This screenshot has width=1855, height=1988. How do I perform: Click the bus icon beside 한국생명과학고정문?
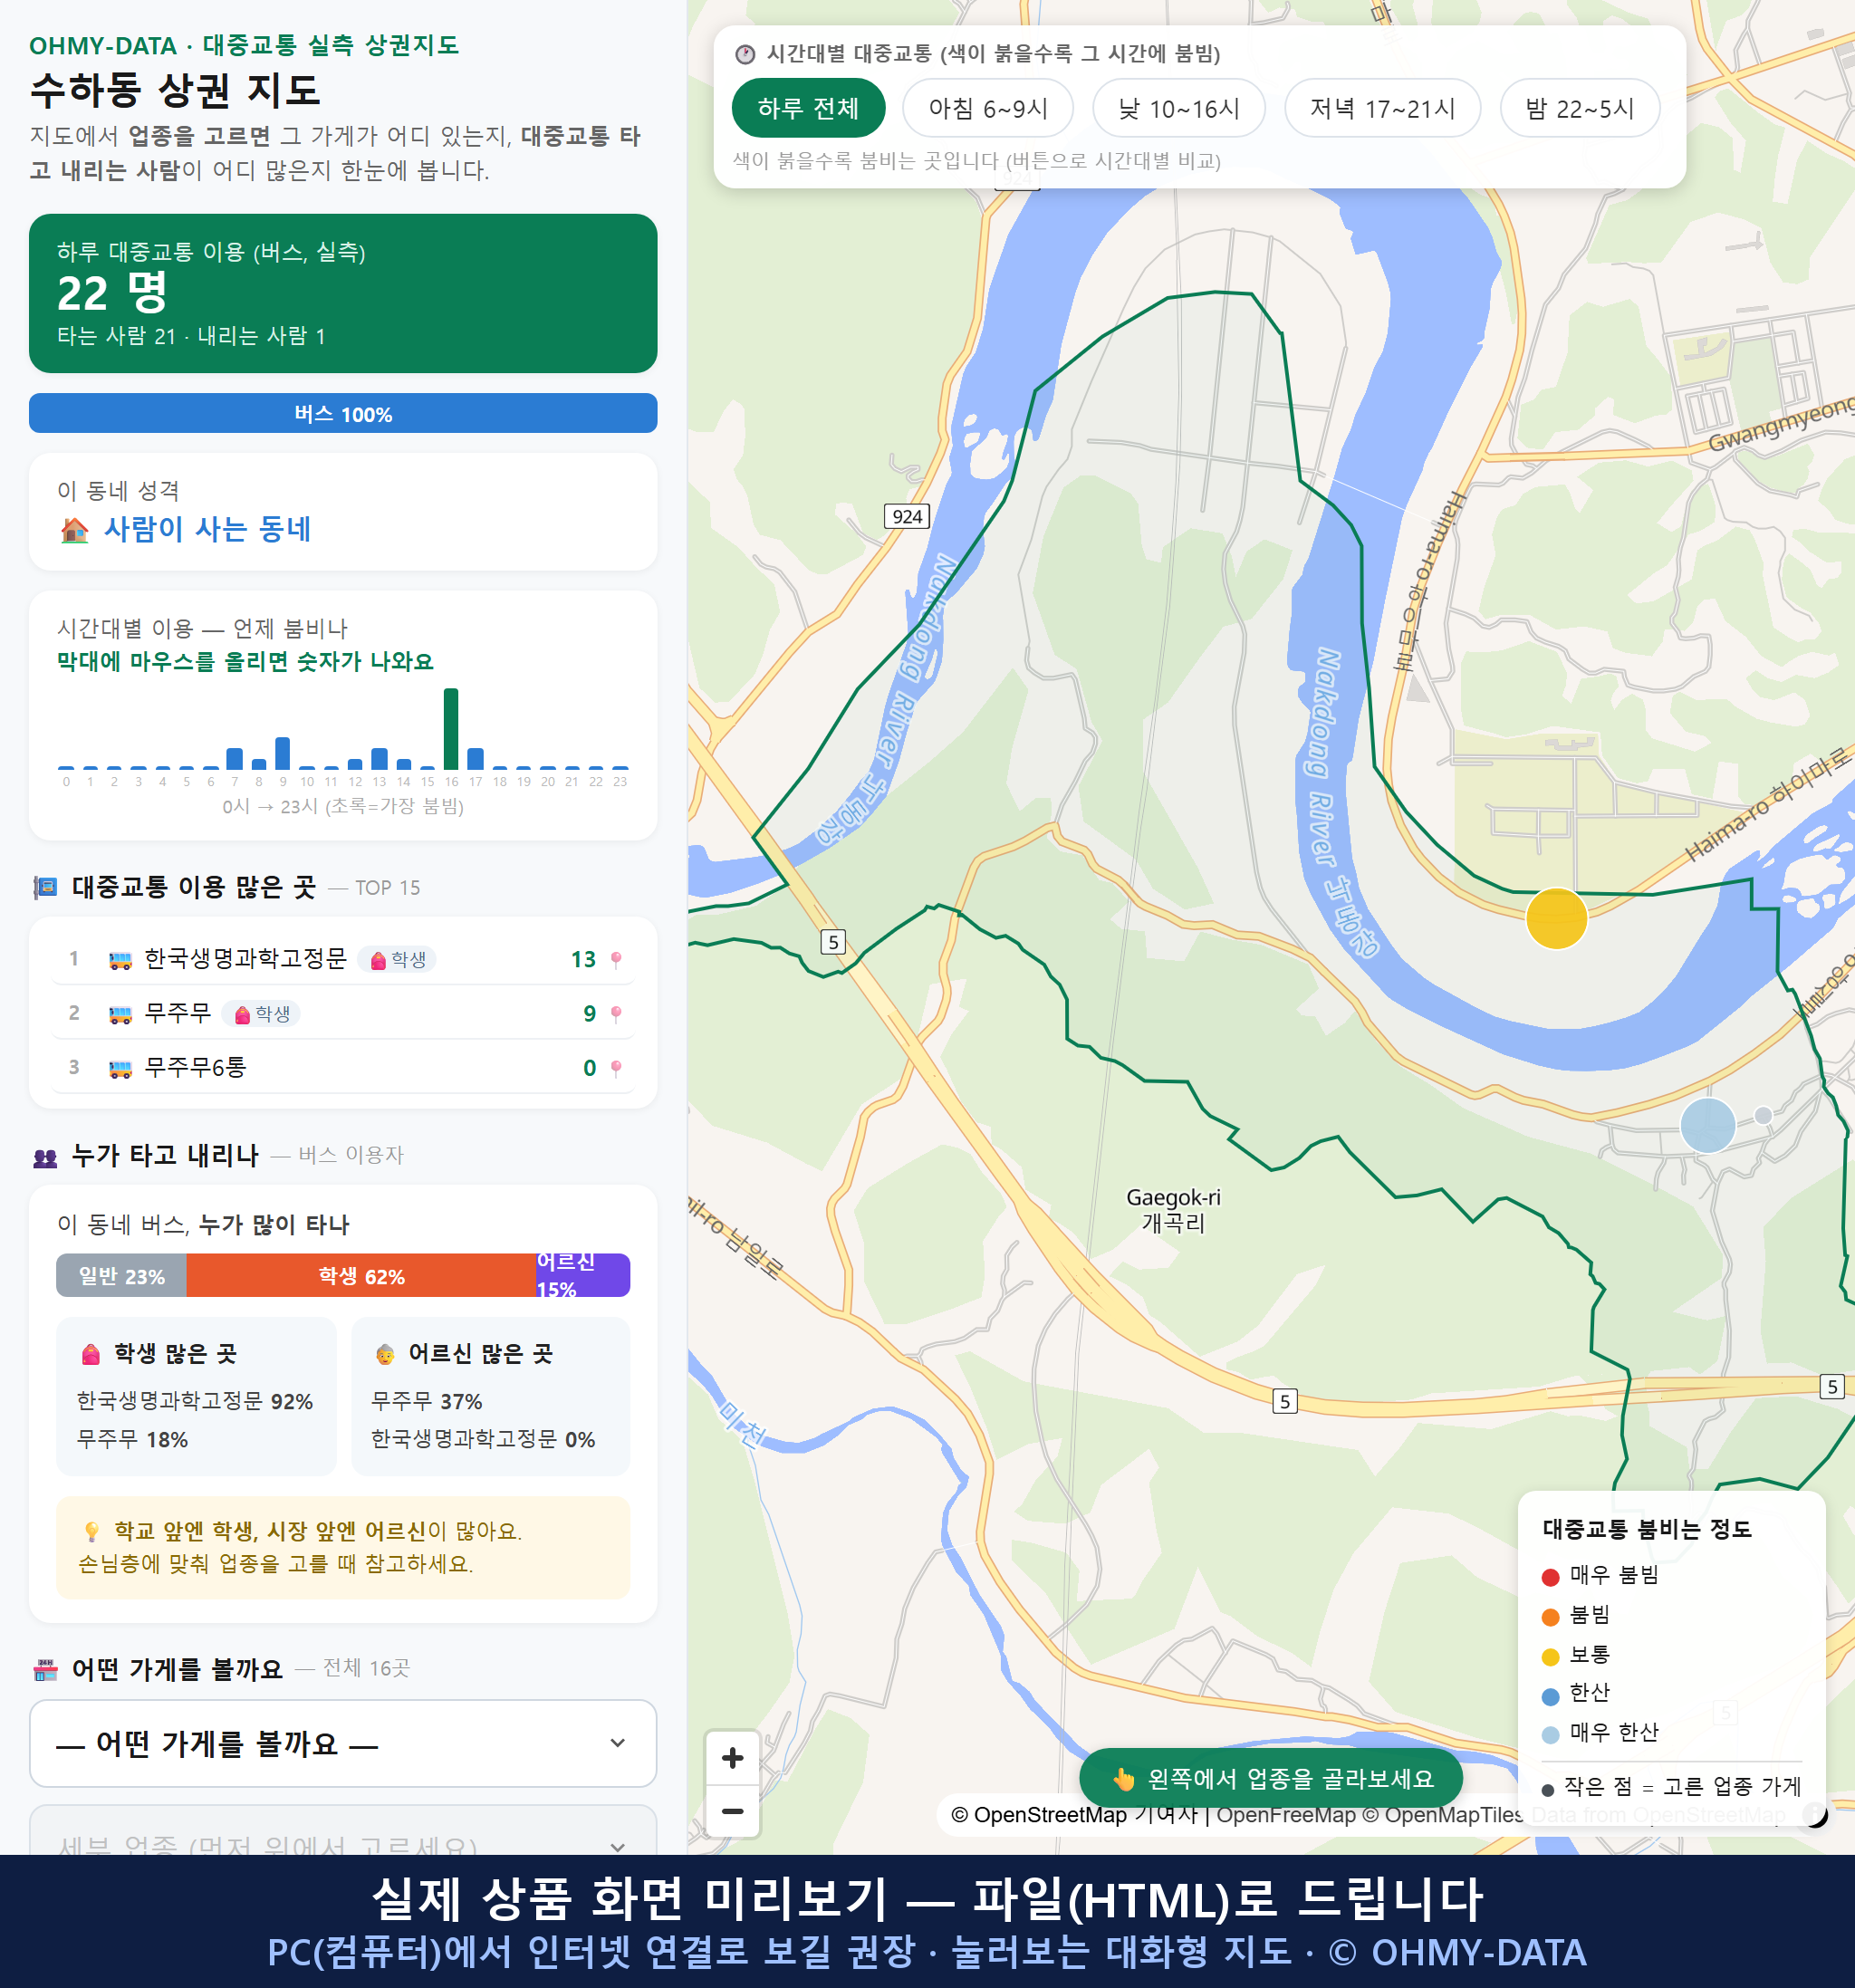click(120, 960)
